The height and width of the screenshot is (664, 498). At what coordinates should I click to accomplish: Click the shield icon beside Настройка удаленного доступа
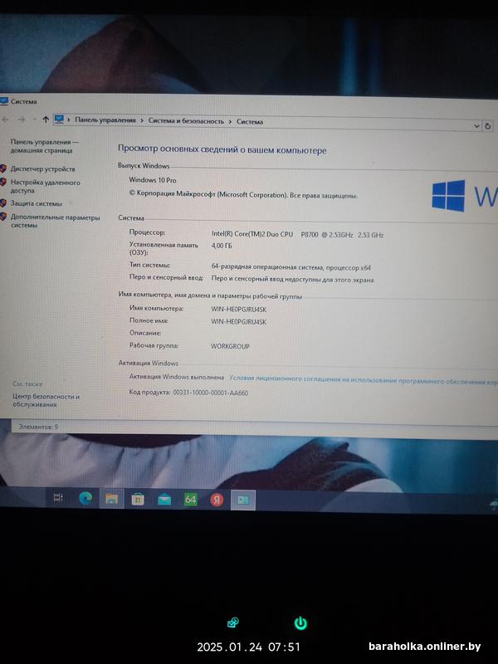click(3, 182)
